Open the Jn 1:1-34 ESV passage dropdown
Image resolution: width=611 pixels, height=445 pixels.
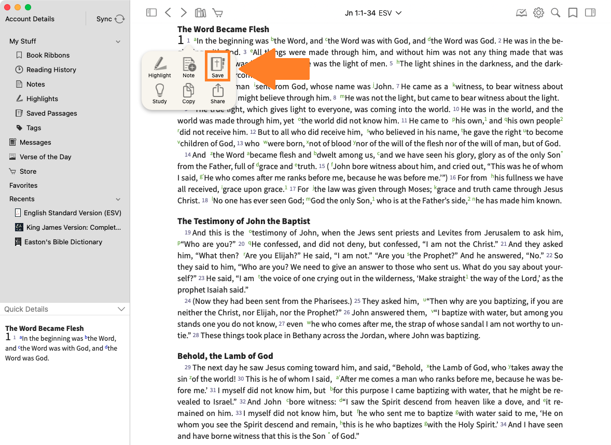click(x=373, y=13)
